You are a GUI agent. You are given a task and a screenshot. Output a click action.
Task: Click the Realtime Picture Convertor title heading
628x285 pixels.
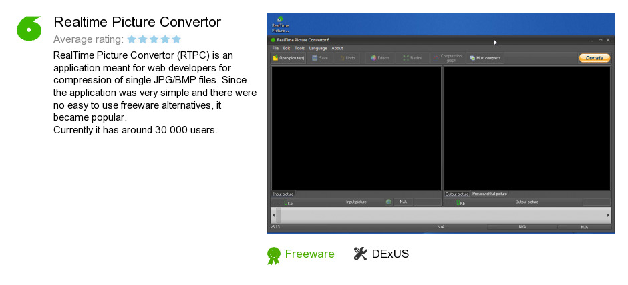(x=138, y=22)
